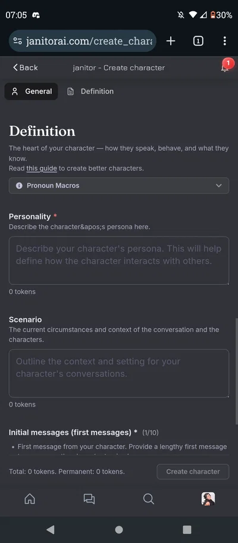Open the browser three-dot menu
238x543 pixels.
[224, 41]
